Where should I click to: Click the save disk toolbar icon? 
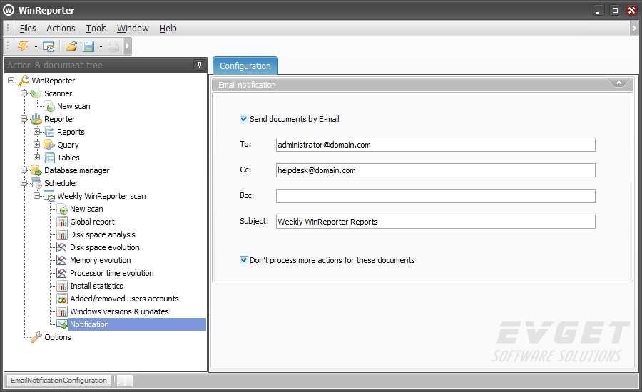click(x=88, y=46)
